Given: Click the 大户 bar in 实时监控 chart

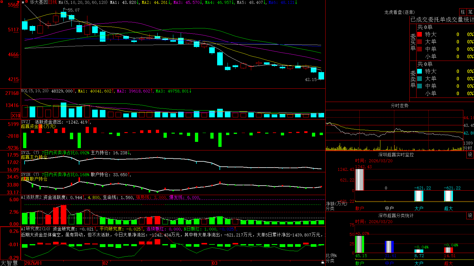Looking at the screenshot, I should [419, 196].
